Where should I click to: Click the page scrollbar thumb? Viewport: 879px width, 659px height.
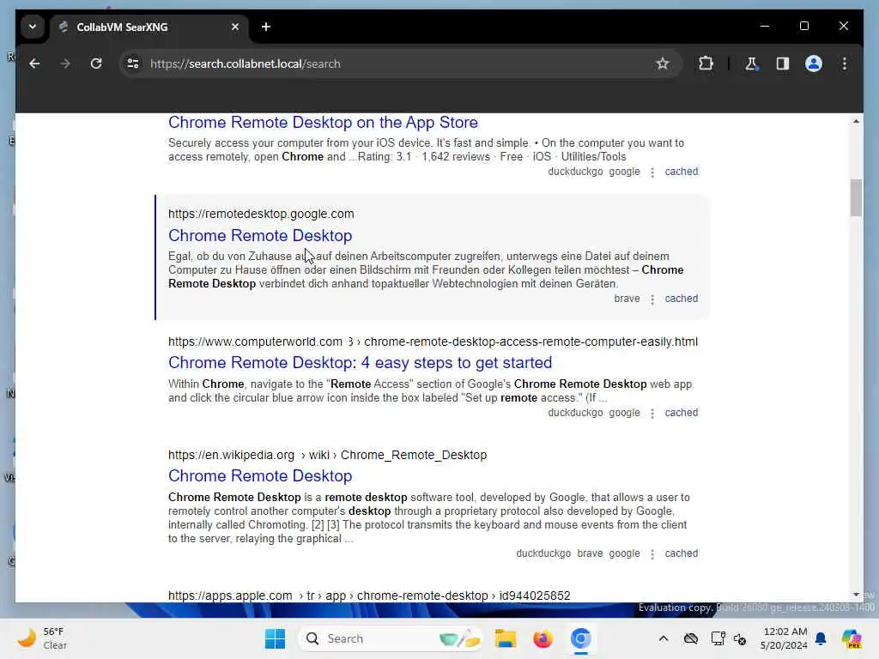(856, 197)
